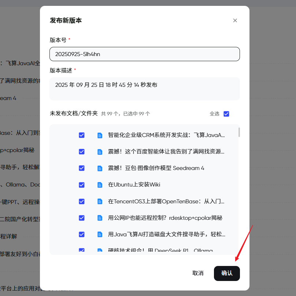Uncheck the DeepSeek R1 document checkbox
The width and height of the screenshot is (296, 296).
[81, 250]
